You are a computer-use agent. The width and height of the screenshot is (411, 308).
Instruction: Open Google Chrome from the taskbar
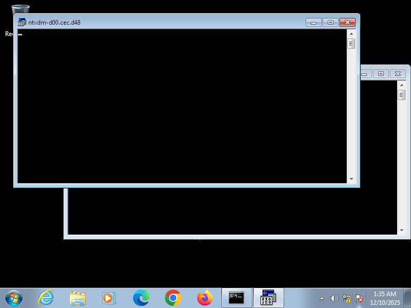(173, 298)
